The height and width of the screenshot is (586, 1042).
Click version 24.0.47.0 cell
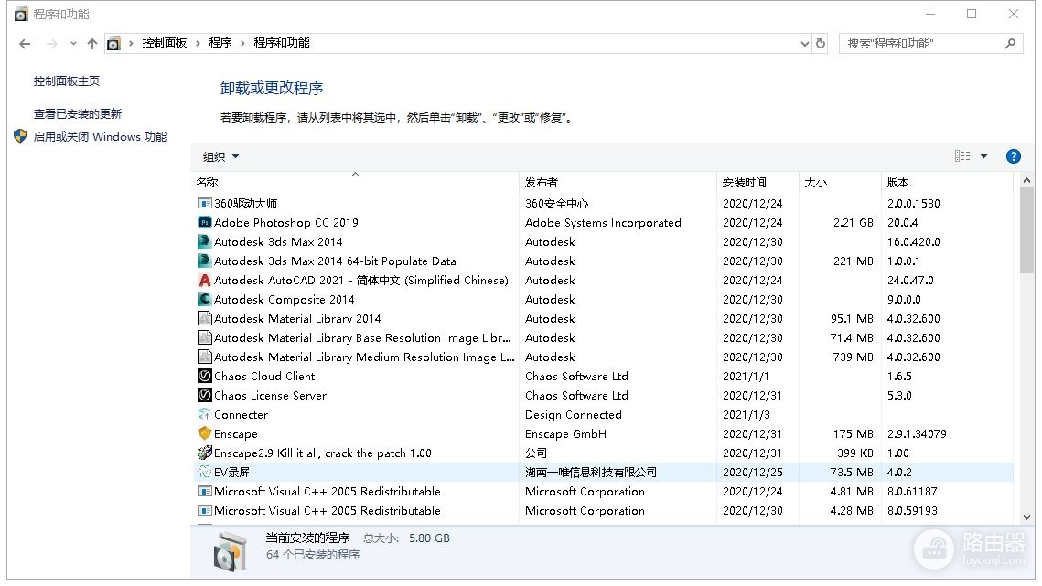[910, 281]
